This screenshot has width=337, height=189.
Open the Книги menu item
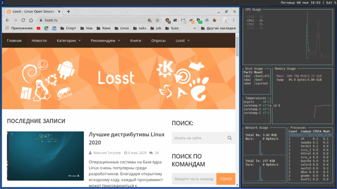click(x=136, y=40)
